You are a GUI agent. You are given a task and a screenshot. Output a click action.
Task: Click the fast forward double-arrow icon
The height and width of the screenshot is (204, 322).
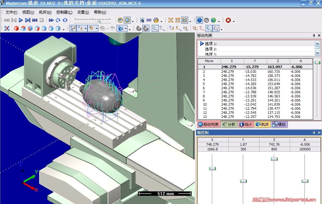(x=51, y=20)
